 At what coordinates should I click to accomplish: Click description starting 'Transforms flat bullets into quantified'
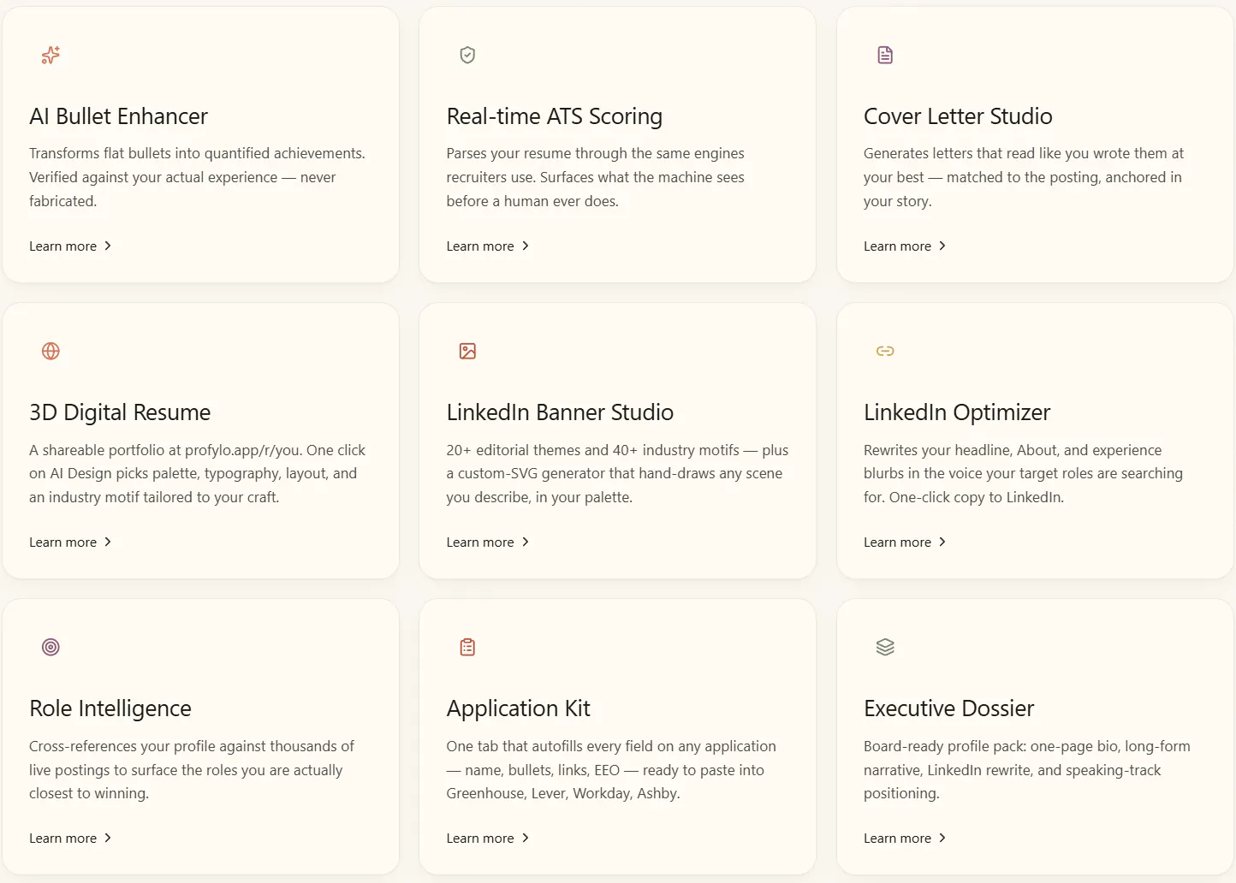[197, 177]
